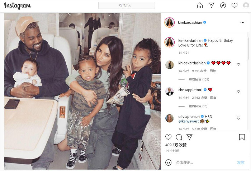Open the activity heart icon in header
251x171 pixels.
coord(235,5)
